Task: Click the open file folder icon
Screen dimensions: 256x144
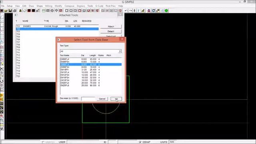Action: tap(6, 11)
